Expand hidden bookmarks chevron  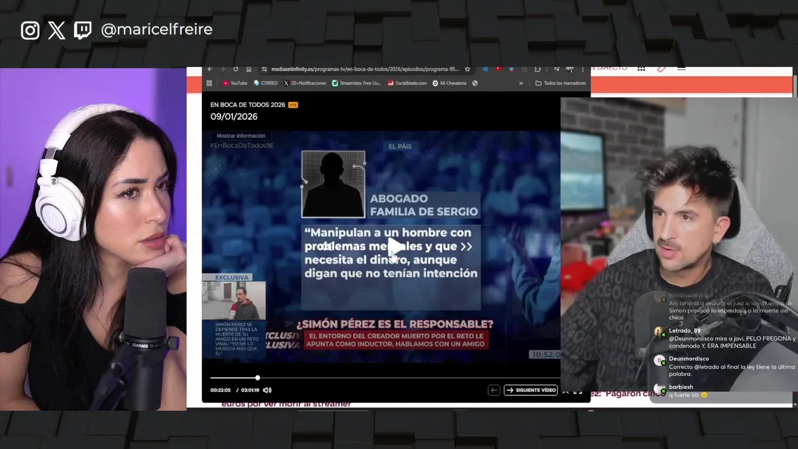pyautogui.click(x=521, y=83)
